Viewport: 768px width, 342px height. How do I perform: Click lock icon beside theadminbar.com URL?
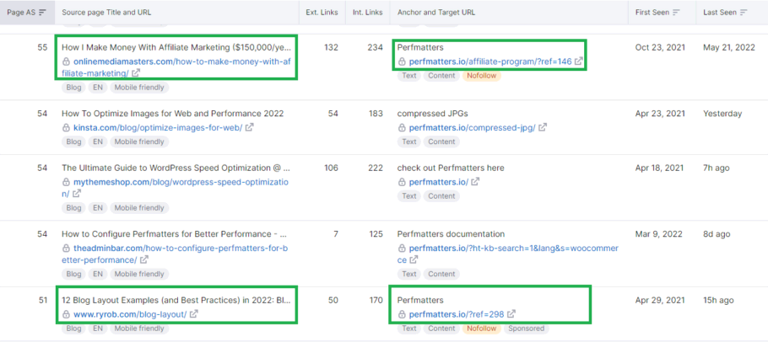[66, 248]
